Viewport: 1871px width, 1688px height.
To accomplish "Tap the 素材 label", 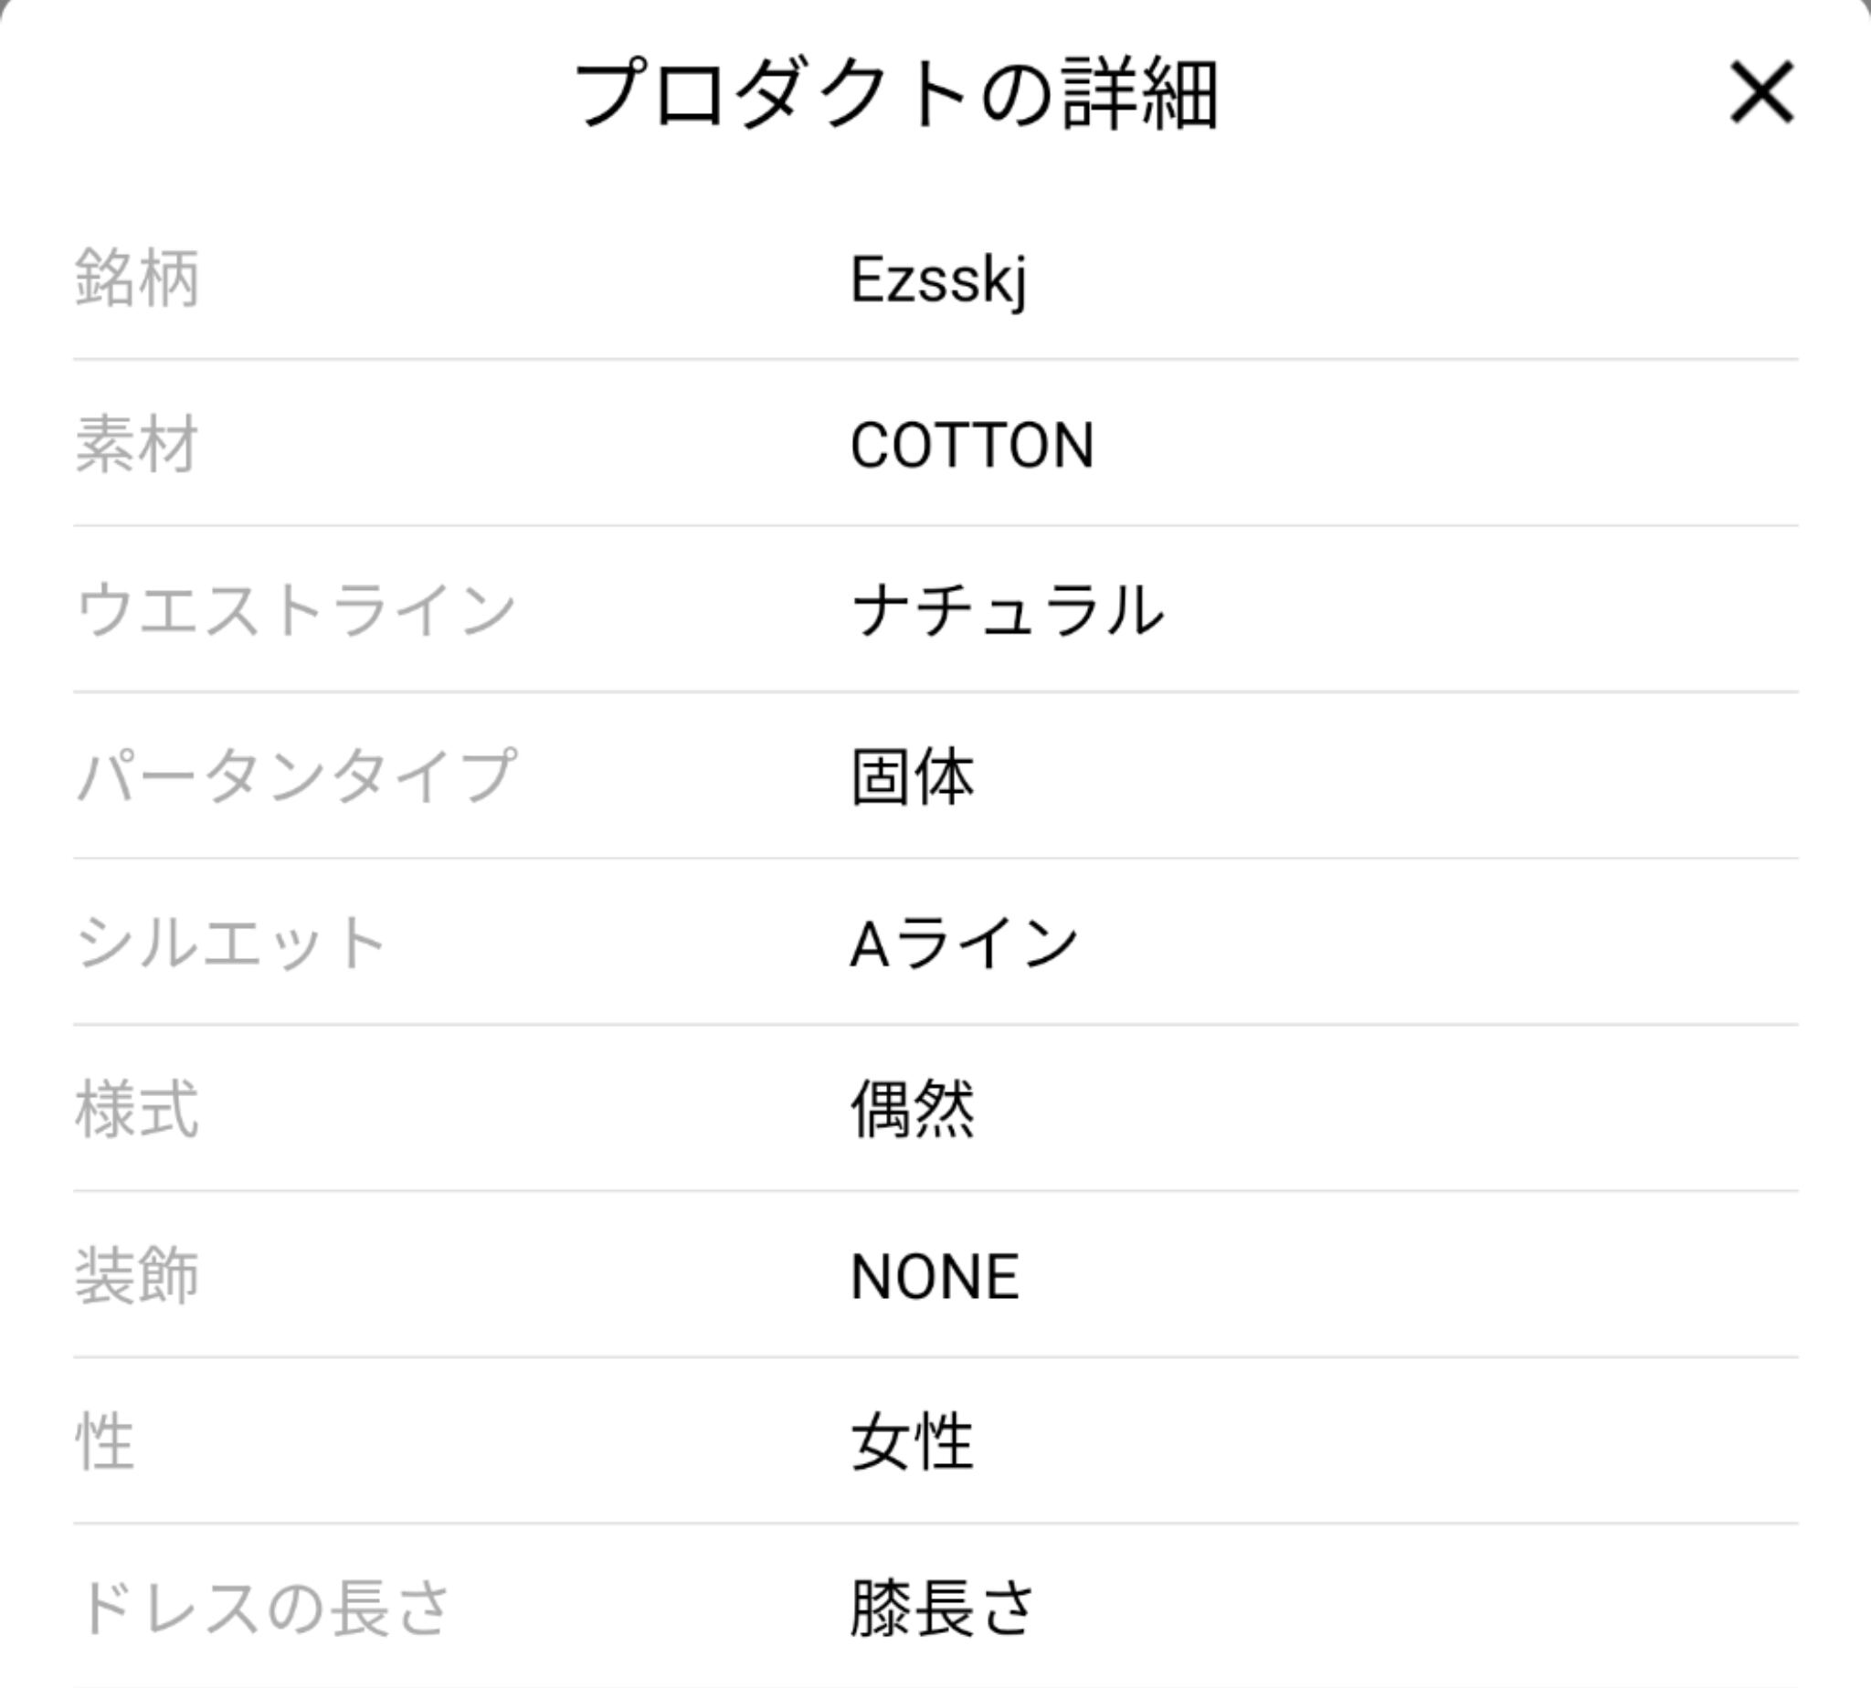I will tap(136, 444).
